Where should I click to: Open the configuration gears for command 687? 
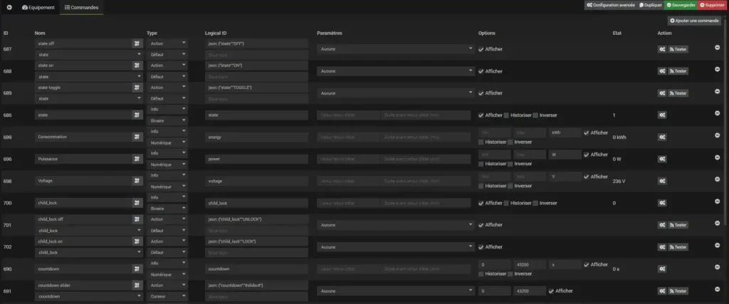[x=661, y=49]
